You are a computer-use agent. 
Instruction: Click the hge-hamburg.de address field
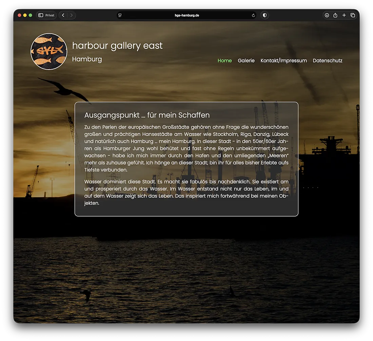(186, 15)
